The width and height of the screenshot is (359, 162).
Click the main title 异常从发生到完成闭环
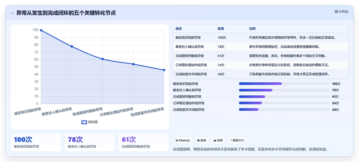click(x=66, y=13)
